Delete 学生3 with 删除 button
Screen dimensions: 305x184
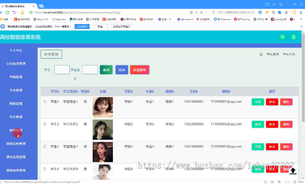[286, 147]
